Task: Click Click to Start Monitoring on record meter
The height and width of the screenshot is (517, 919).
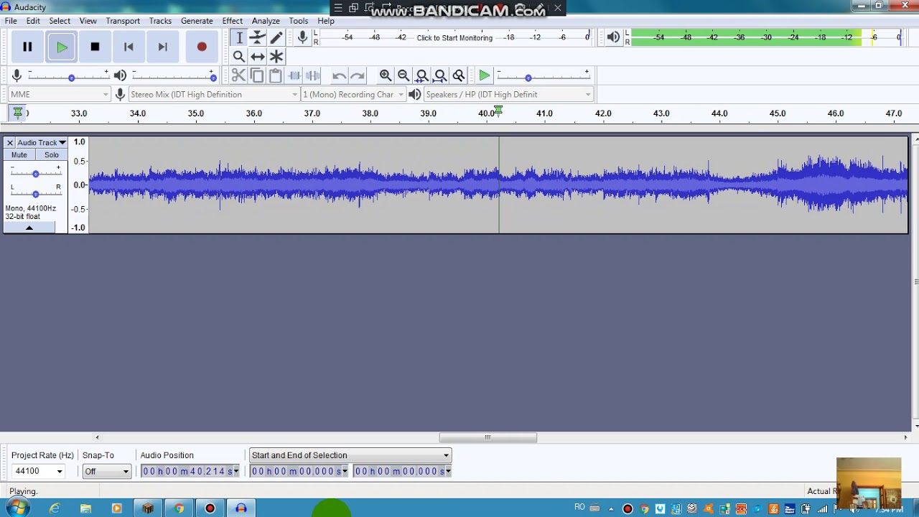Action: [454, 38]
